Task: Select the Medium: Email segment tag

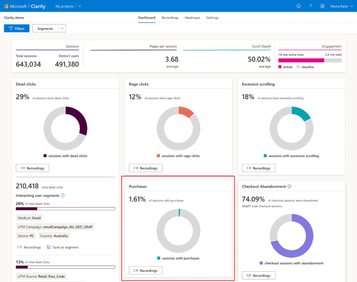Action: 29,218
